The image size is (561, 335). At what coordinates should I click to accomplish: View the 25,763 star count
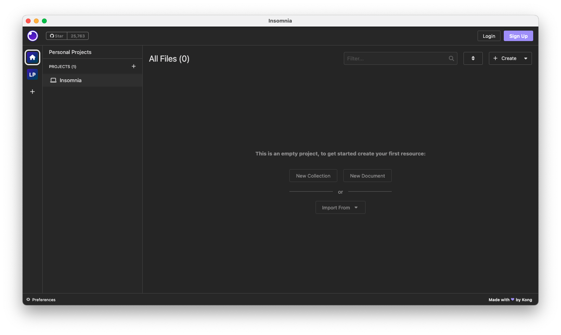pyautogui.click(x=78, y=36)
